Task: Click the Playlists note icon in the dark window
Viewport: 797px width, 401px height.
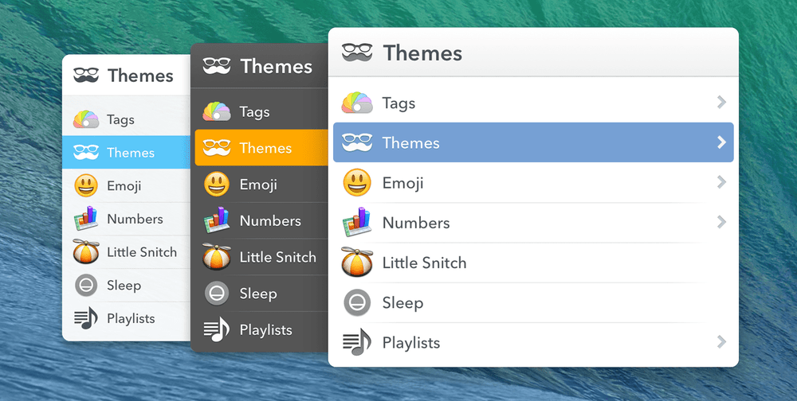Action: 217,329
